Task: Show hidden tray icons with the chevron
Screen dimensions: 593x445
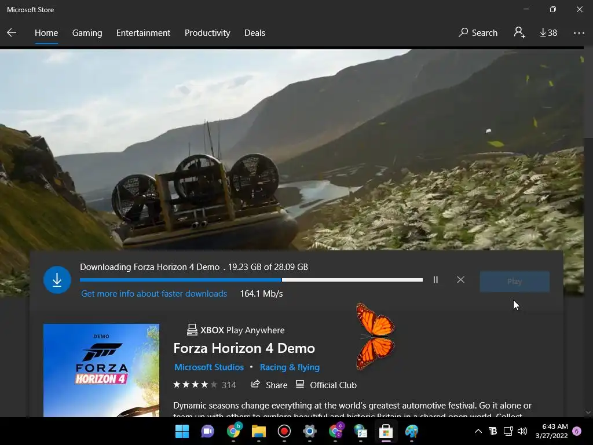Action: tap(478, 431)
